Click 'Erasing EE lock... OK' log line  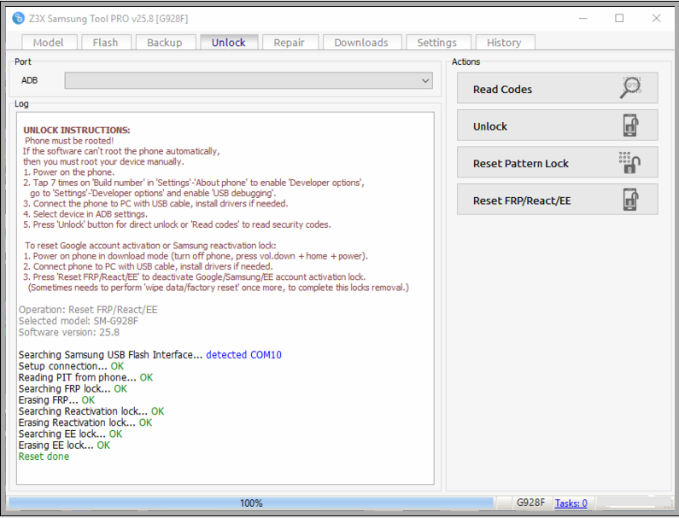pos(64,445)
